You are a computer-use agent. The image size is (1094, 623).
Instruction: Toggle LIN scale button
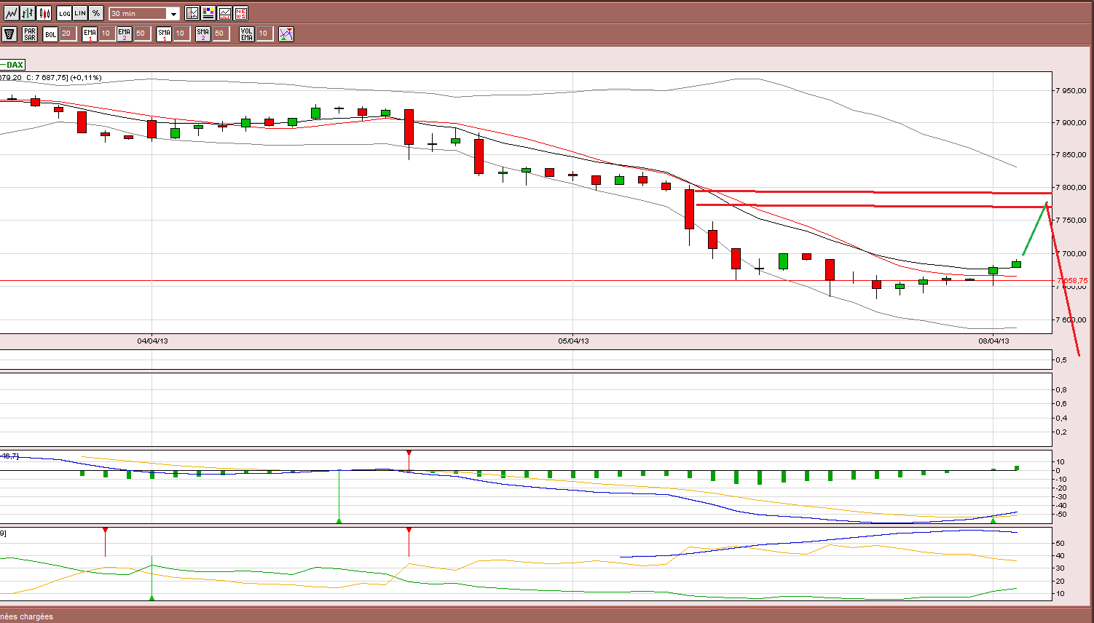[80, 13]
